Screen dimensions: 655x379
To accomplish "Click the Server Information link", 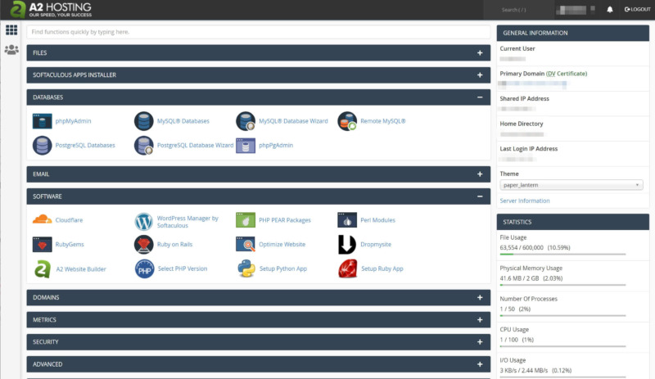I will point(525,201).
